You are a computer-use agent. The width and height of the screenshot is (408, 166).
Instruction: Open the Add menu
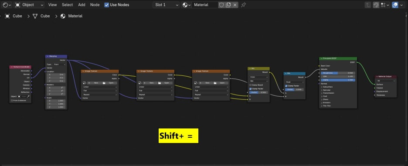click(x=82, y=5)
